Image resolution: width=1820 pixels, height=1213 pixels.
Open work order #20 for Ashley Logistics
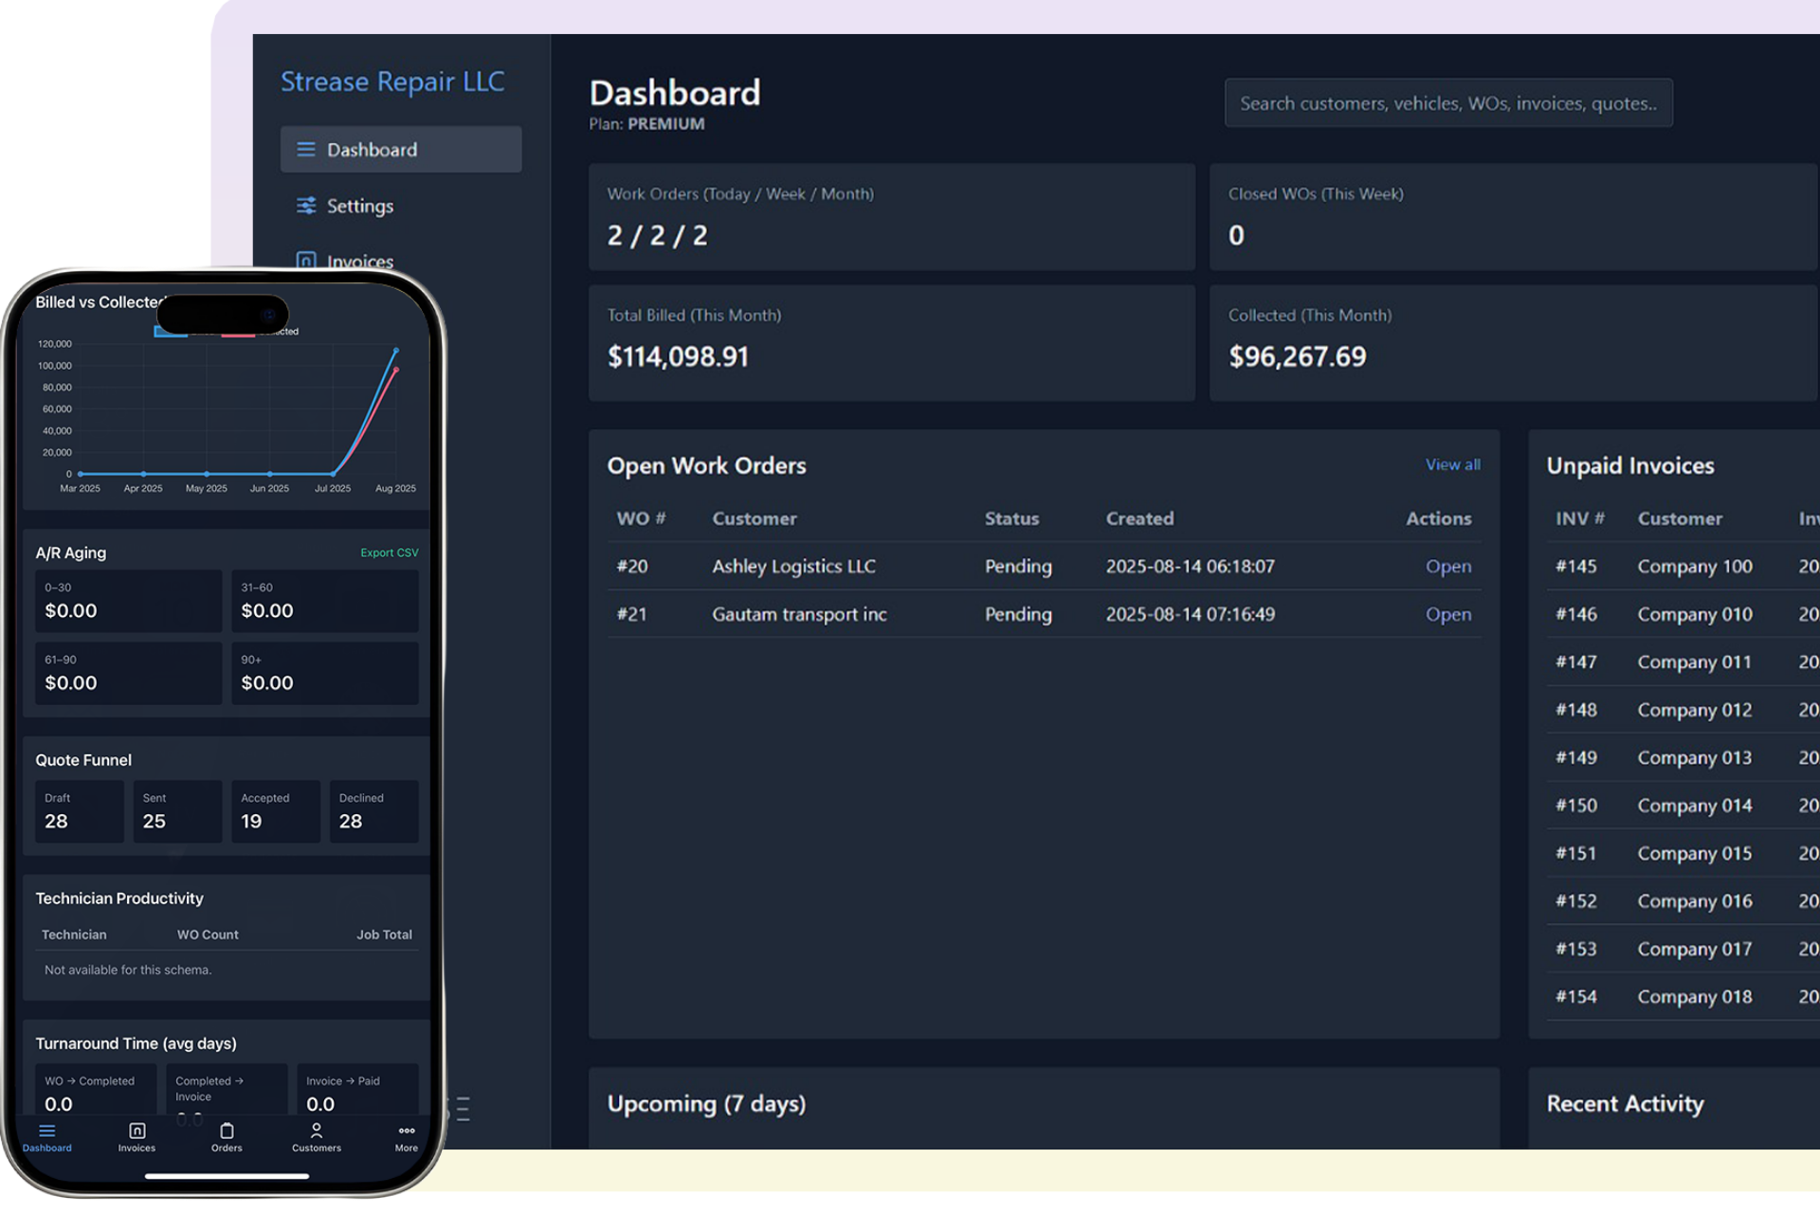pyautogui.click(x=1447, y=567)
